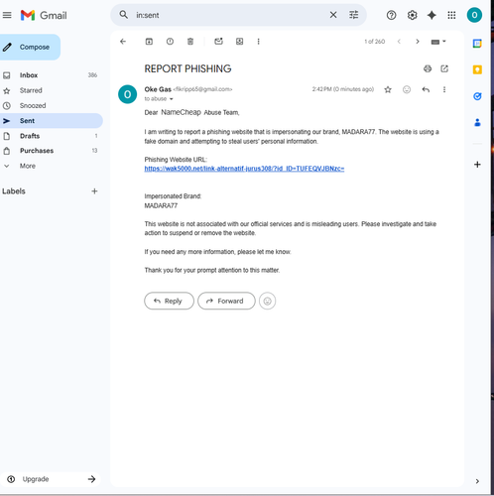
Task: Open Settings gear icon
Action: pyautogui.click(x=412, y=15)
